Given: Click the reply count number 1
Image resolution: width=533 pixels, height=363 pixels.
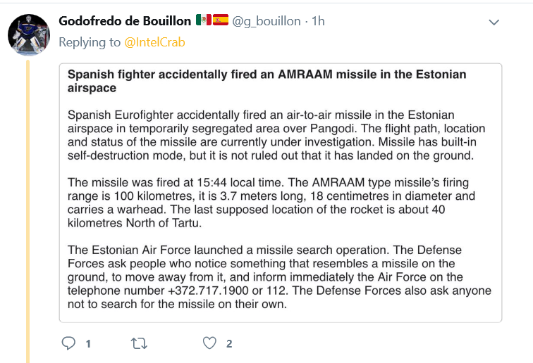Looking at the screenshot, I should point(88,344).
